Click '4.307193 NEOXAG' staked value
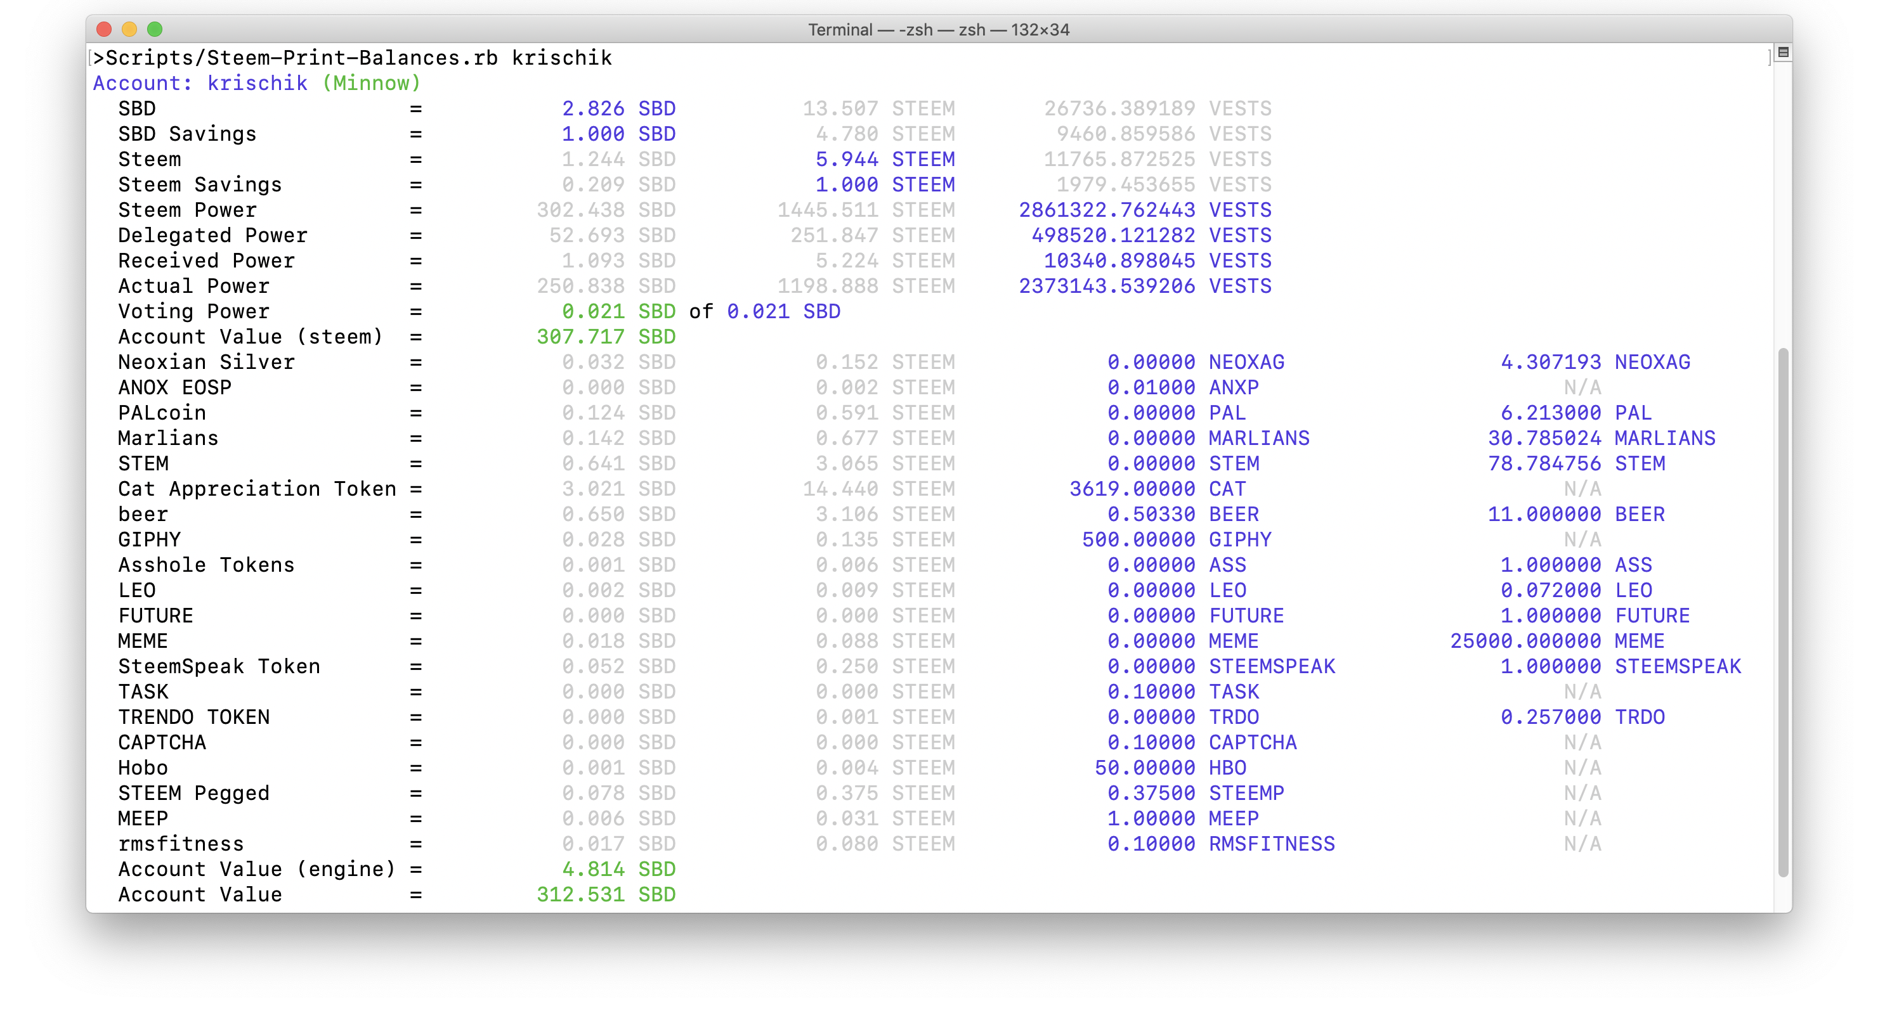The width and height of the screenshot is (1885, 1018). click(x=1595, y=363)
